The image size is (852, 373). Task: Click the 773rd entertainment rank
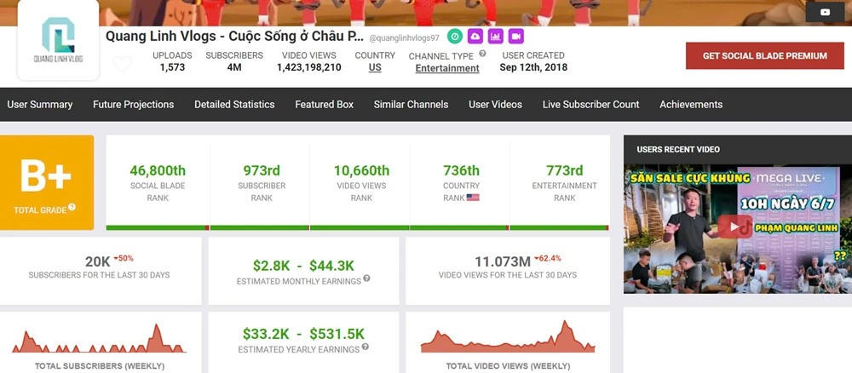pyautogui.click(x=565, y=170)
